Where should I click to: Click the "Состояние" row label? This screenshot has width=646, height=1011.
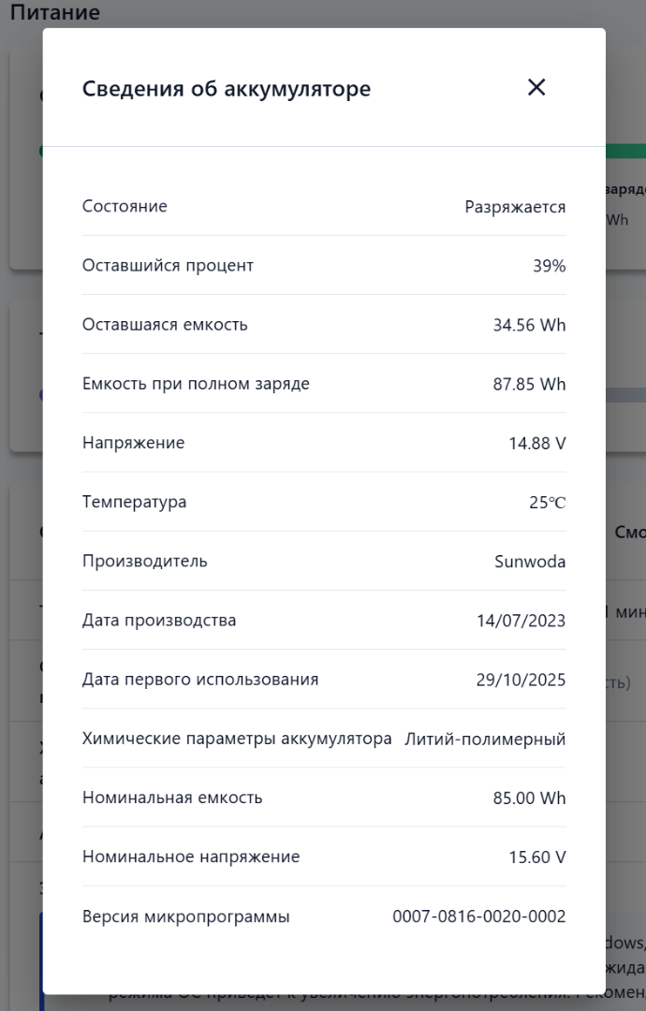point(125,206)
